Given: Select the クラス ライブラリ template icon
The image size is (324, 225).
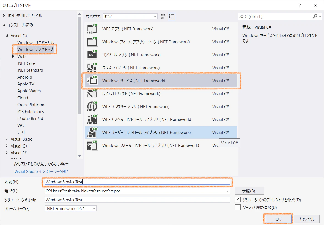Looking at the screenshot, I should 92,68.
